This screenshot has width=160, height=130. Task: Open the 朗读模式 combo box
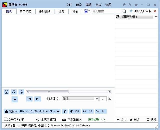click(x=80, y=99)
